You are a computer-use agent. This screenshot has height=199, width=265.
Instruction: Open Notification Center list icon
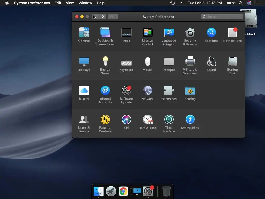[x=257, y=3]
